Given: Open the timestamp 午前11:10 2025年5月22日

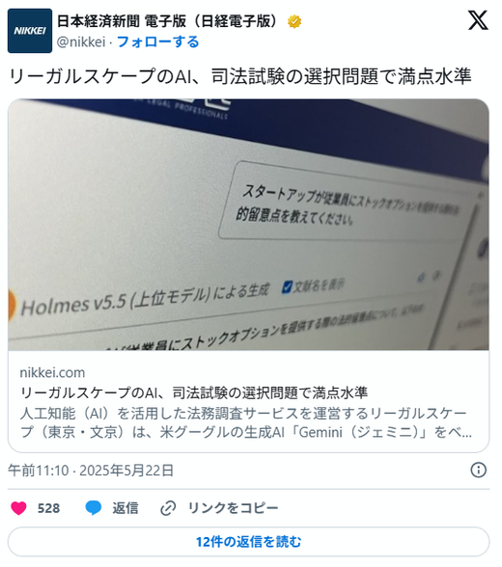Looking at the screenshot, I should 91,471.
